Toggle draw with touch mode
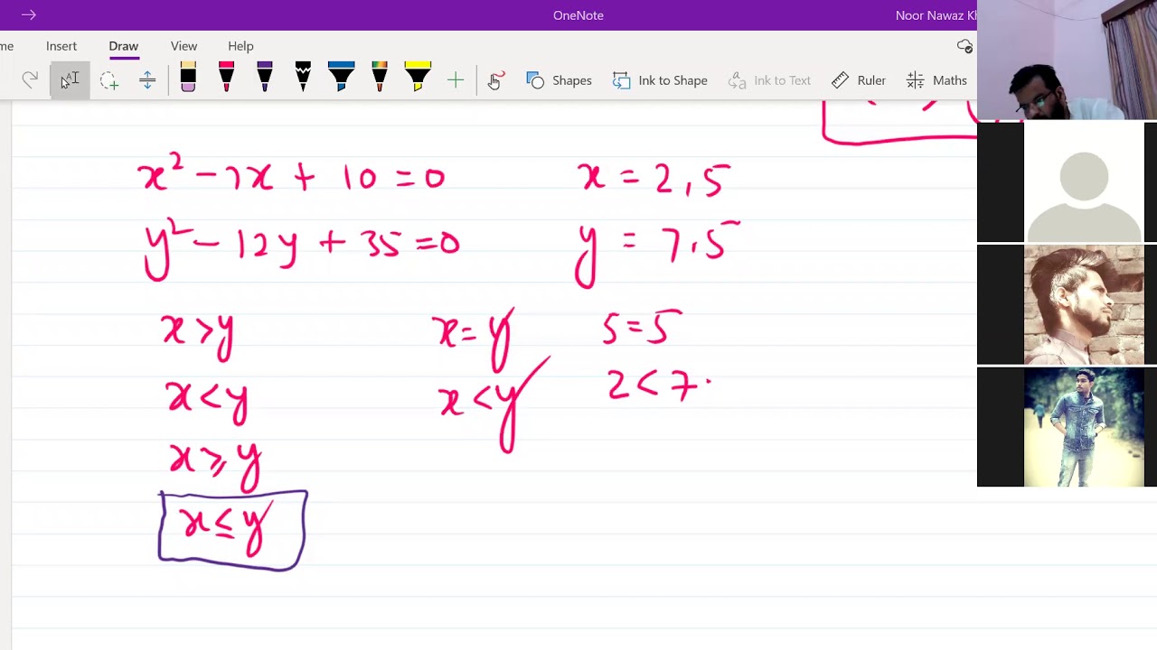Screen dimensions: 1157x650 495,80
